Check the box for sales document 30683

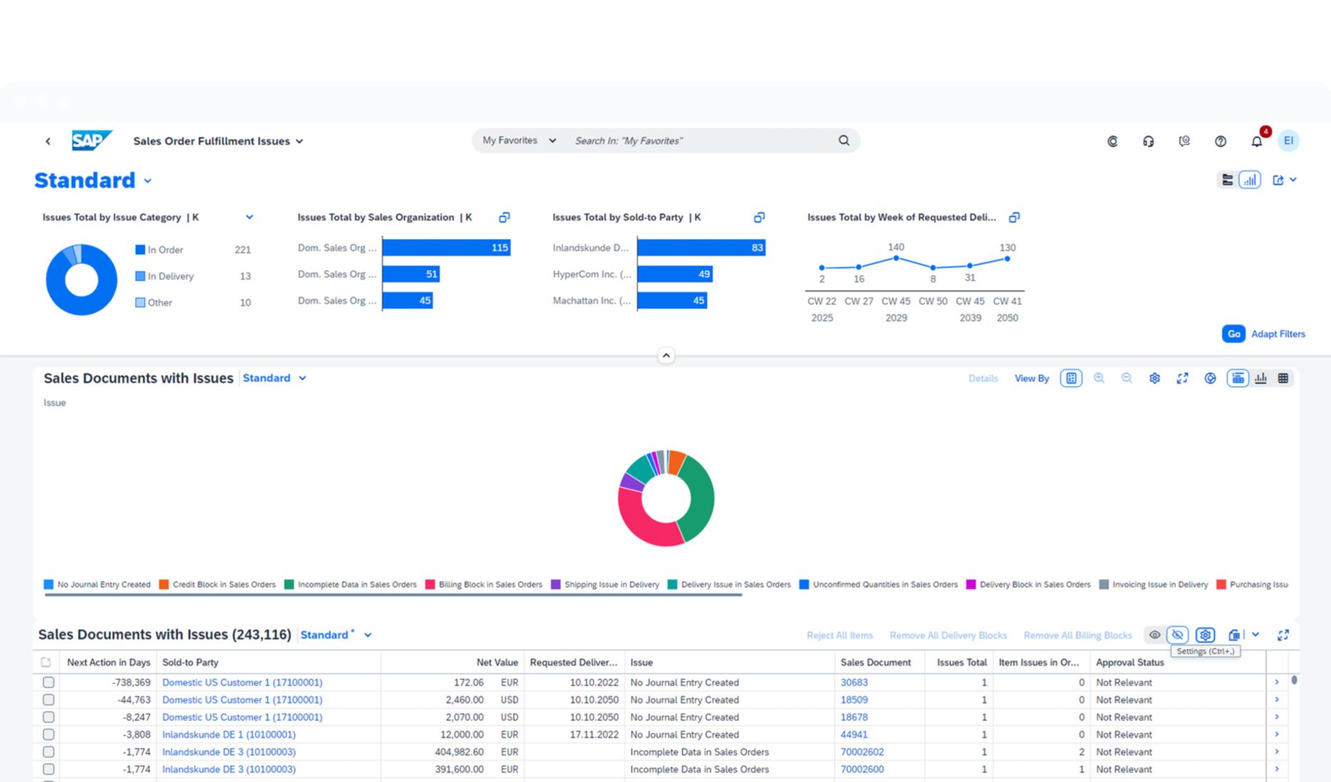tap(48, 682)
